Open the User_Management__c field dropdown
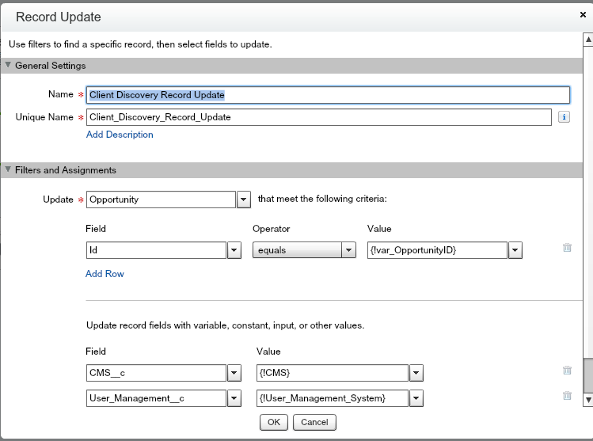This screenshot has height=441, width=593. click(234, 398)
